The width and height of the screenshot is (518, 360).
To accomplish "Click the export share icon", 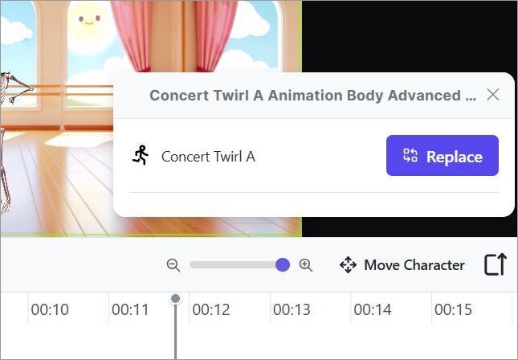I will 496,264.
